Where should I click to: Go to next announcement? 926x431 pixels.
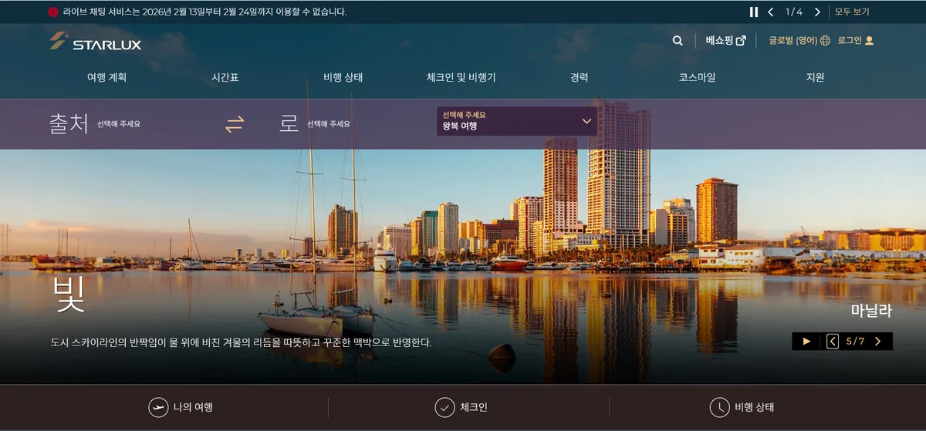click(817, 12)
